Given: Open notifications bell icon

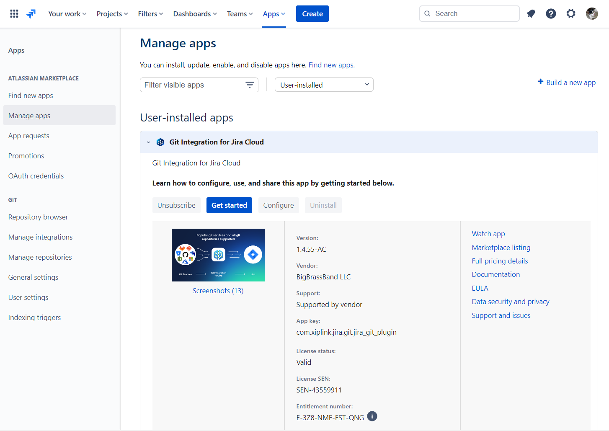Looking at the screenshot, I should click(x=531, y=14).
